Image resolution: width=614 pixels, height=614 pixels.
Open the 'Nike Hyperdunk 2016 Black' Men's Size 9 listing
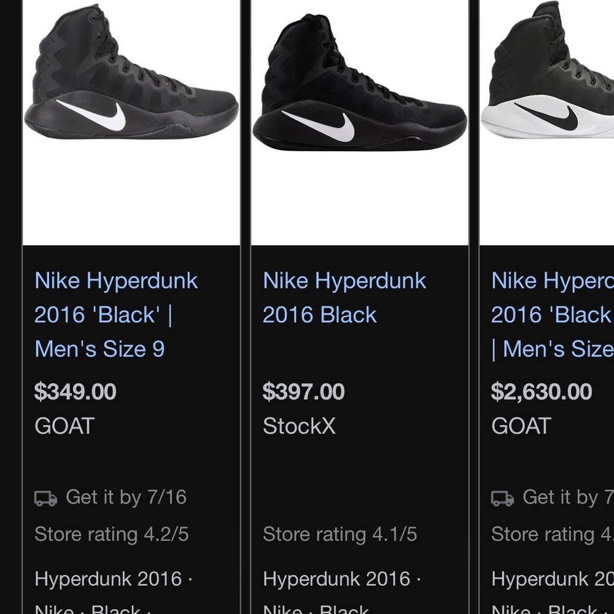click(x=115, y=314)
